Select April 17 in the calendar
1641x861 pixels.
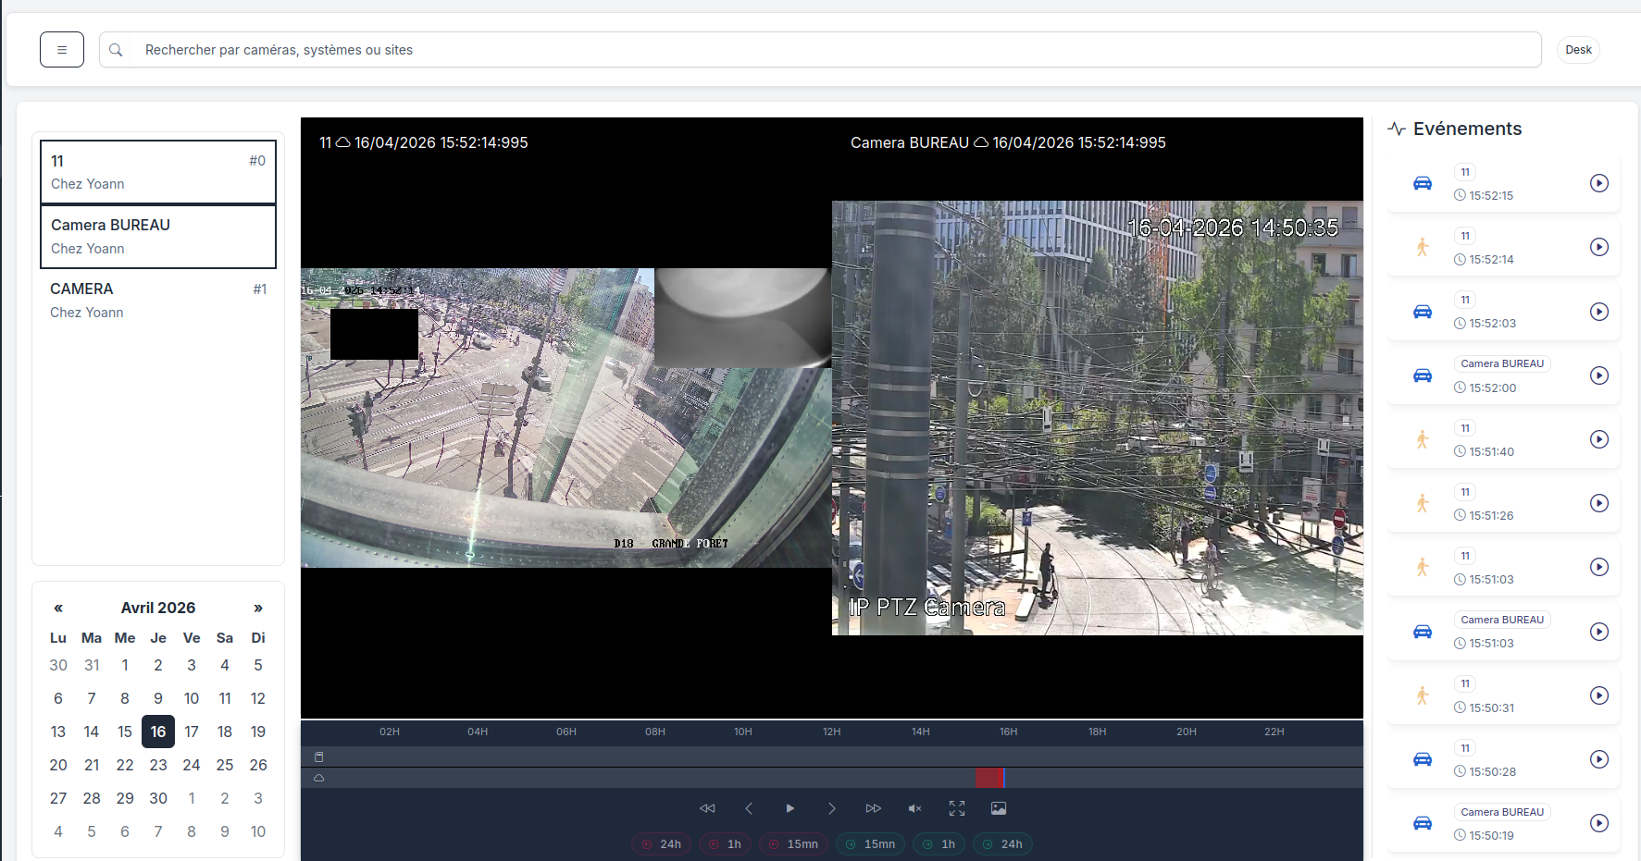click(x=192, y=732)
